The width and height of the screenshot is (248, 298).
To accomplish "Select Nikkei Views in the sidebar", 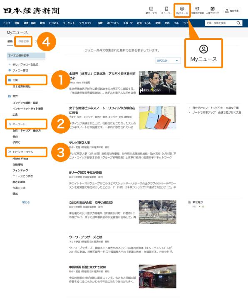I will (x=20, y=159).
